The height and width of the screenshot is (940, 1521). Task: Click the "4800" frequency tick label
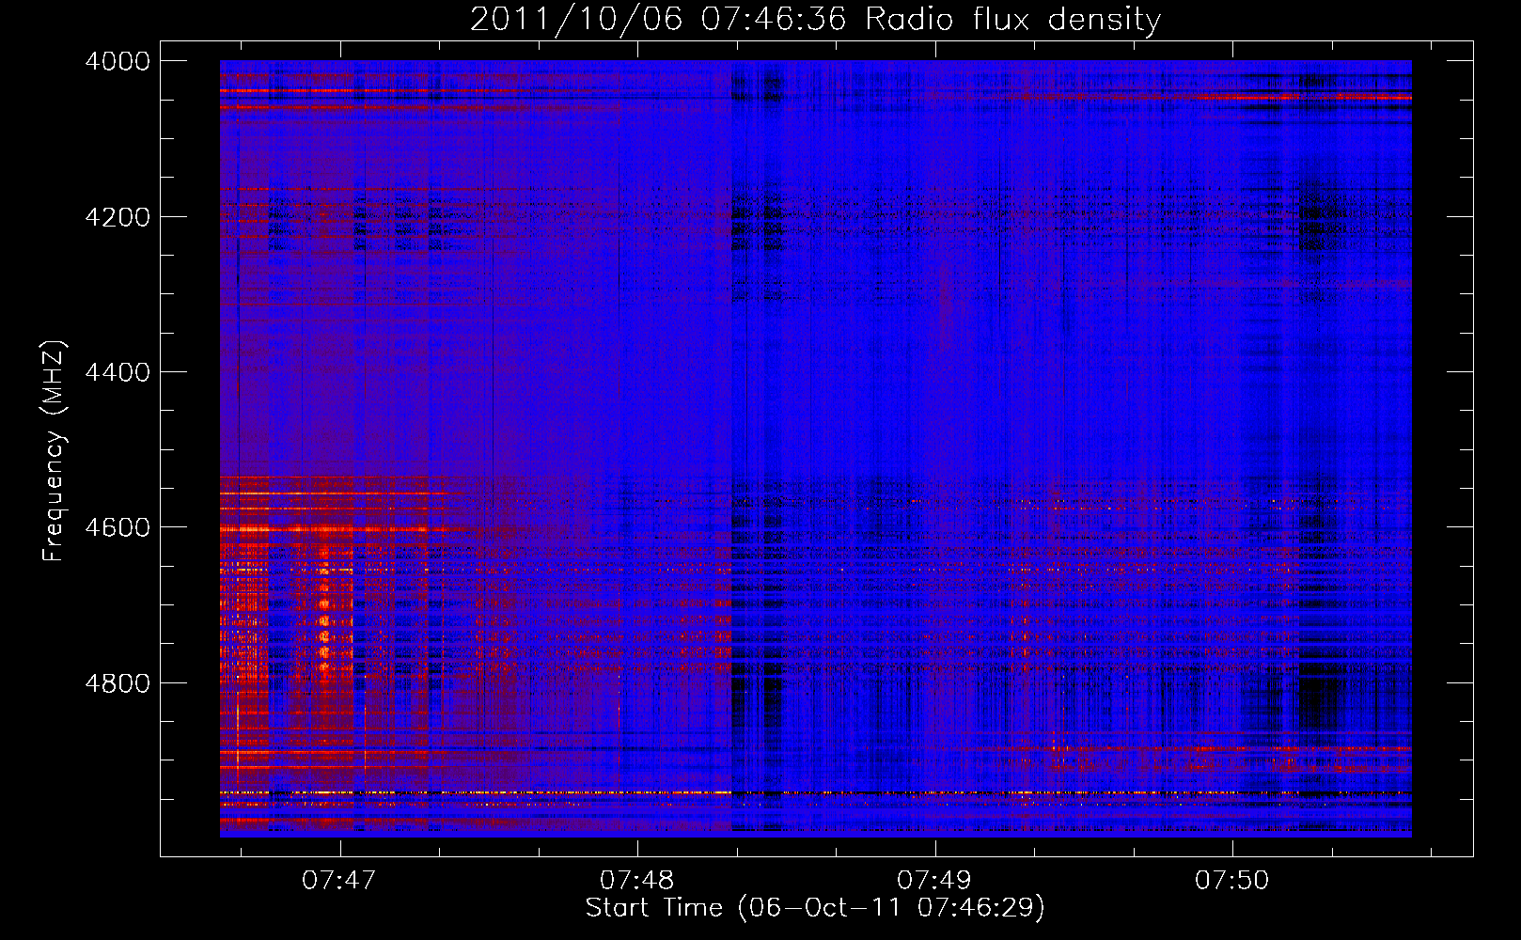point(118,683)
